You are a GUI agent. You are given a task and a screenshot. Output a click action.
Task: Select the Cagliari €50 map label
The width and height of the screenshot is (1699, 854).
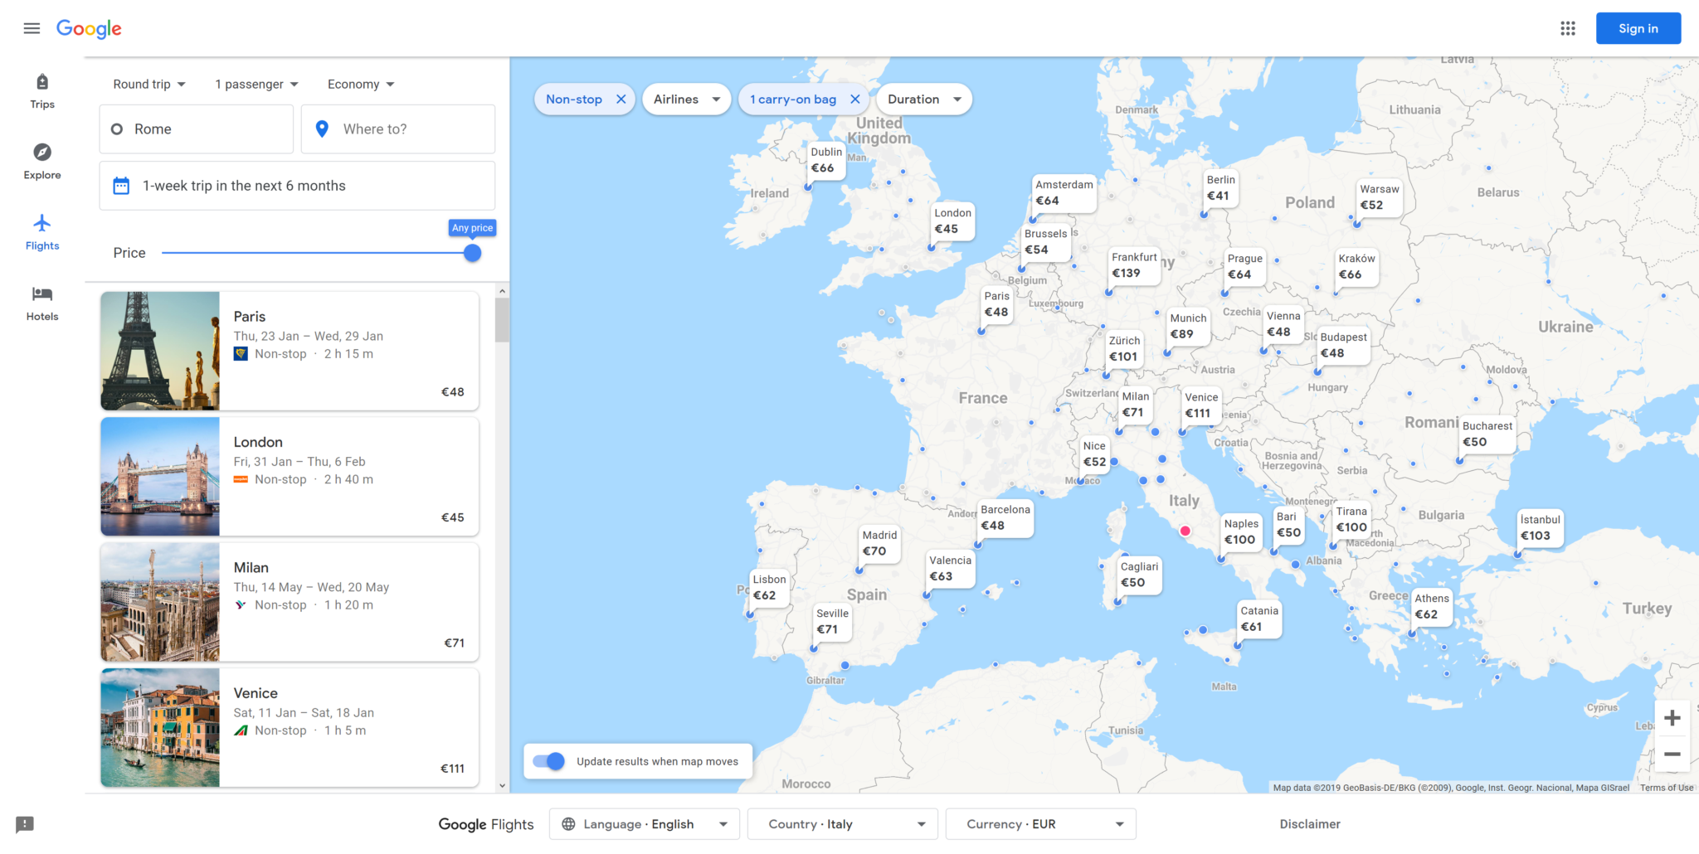coord(1139,574)
